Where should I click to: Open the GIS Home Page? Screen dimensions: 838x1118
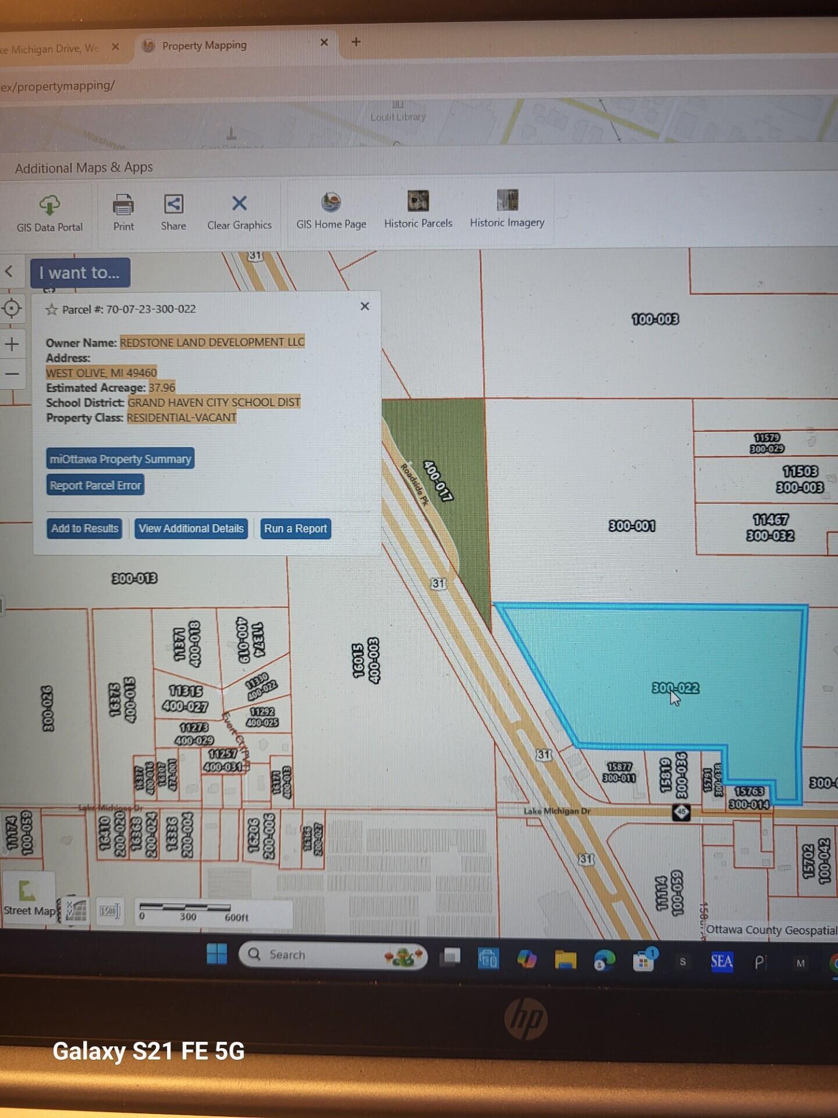click(x=331, y=211)
